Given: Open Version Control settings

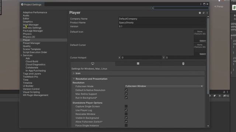Looking at the screenshot, I should pyautogui.click(x=31, y=89).
